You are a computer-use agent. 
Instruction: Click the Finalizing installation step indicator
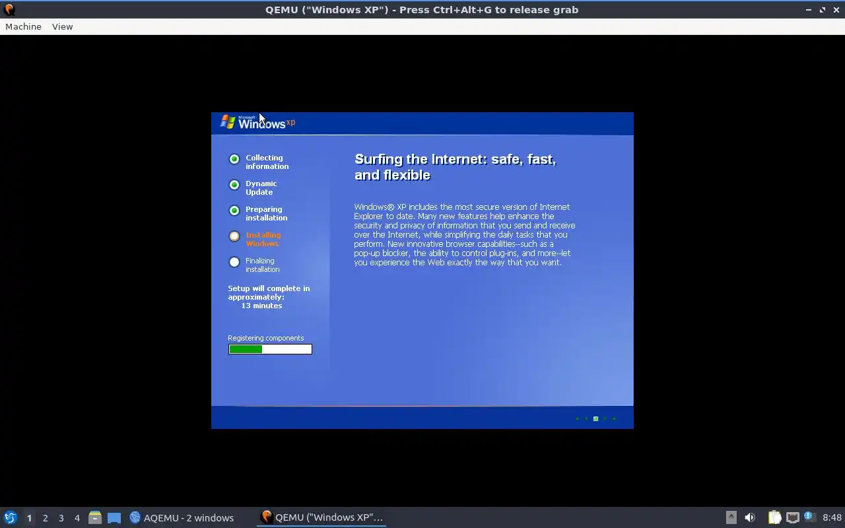[x=234, y=262]
